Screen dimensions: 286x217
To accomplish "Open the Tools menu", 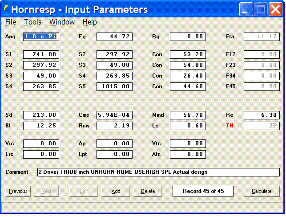I will coord(32,22).
